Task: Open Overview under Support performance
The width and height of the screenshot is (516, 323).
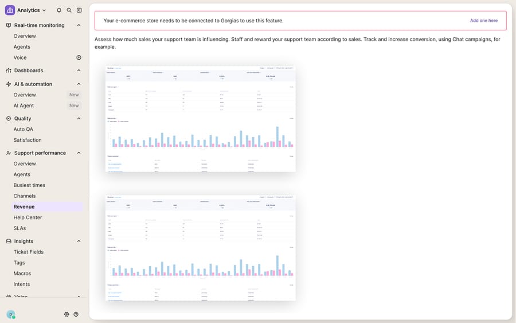Action: [x=25, y=164]
